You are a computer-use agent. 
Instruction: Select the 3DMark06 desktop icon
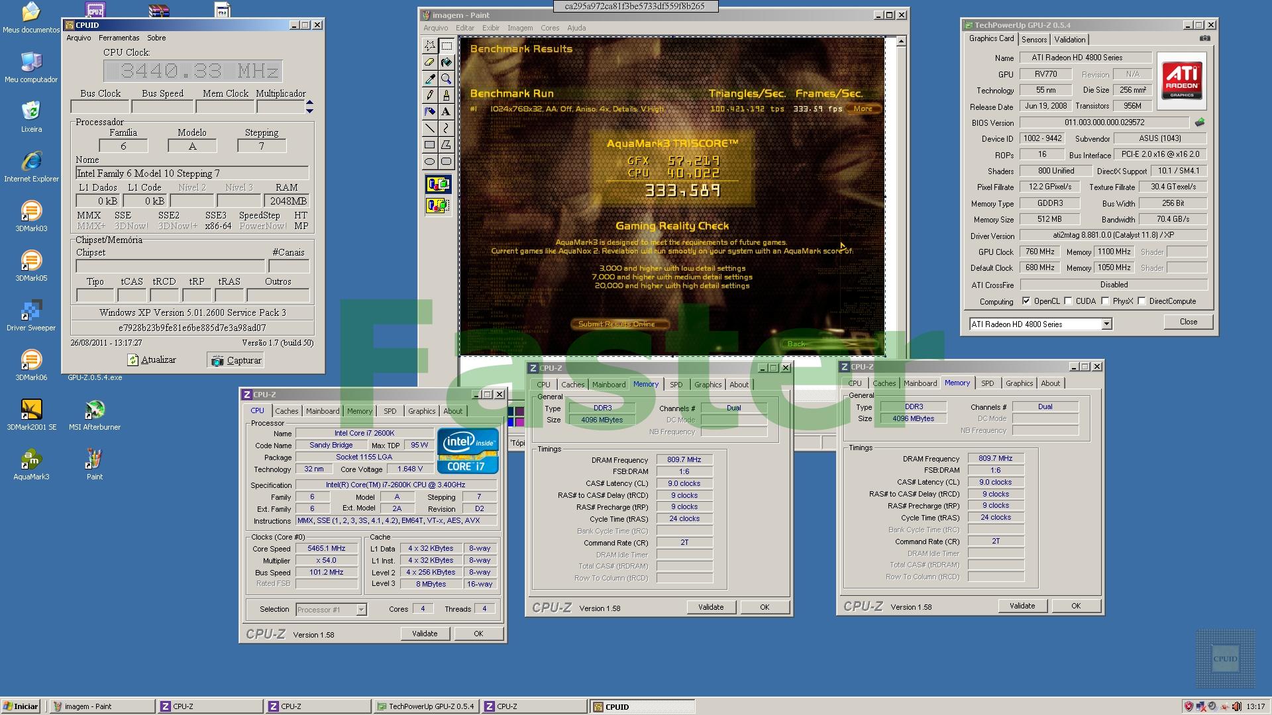[31, 365]
